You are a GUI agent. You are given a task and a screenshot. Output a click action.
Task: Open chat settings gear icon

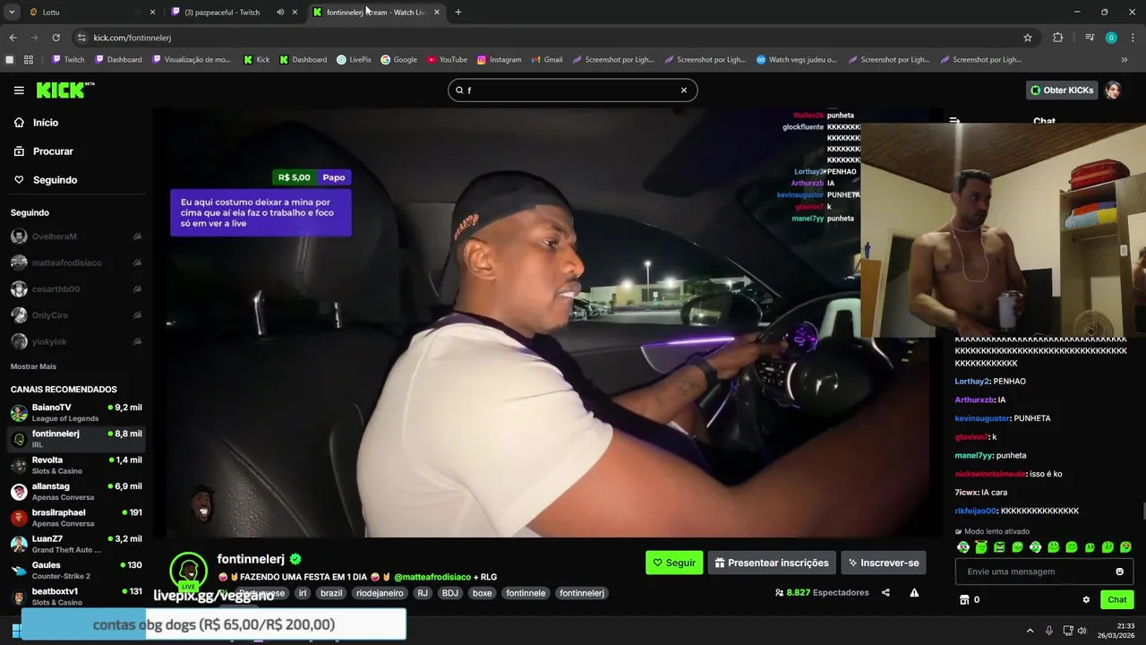coord(1086,600)
